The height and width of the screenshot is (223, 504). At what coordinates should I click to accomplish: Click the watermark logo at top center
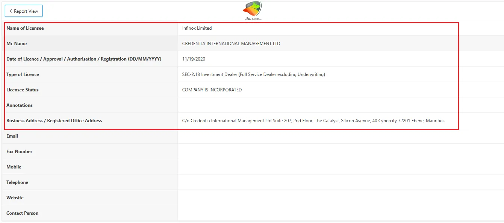coord(252,11)
